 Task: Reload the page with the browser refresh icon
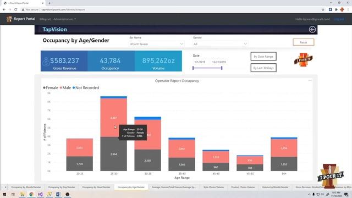15,9
